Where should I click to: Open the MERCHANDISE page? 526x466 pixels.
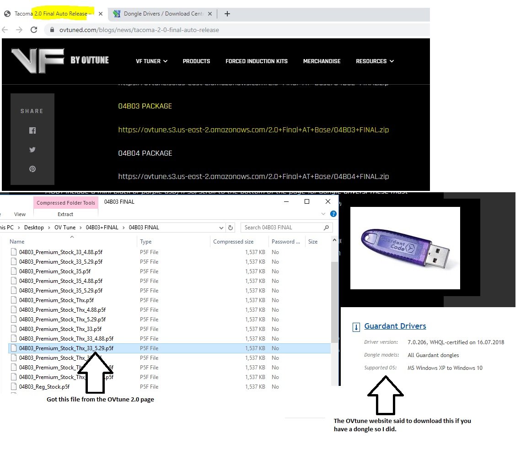point(322,61)
